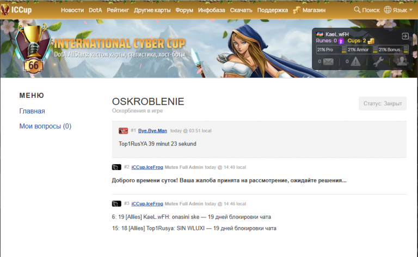The width and height of the screenshot is (418, 257).
Task: Click the ICCup logo in the header
Action: 16,10
